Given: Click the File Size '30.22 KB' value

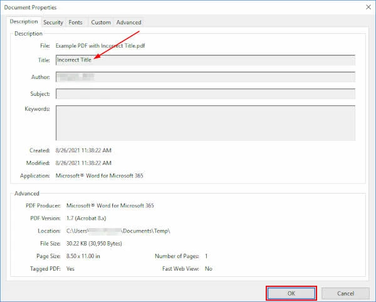Looking at the screenshot, I should pyautogui.click(x=94, y=244).
